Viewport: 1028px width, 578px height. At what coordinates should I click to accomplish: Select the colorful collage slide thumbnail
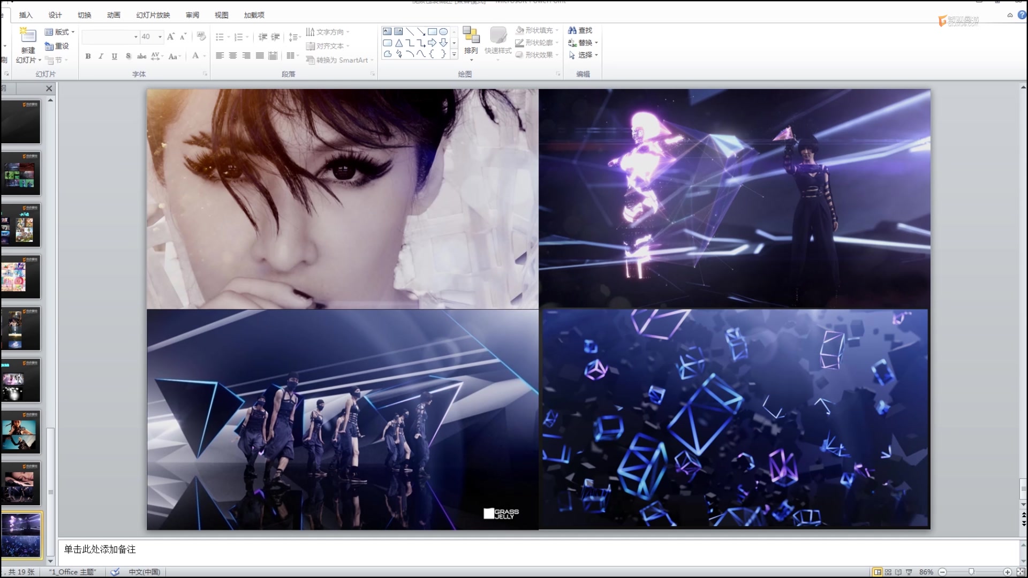(21, 277)
